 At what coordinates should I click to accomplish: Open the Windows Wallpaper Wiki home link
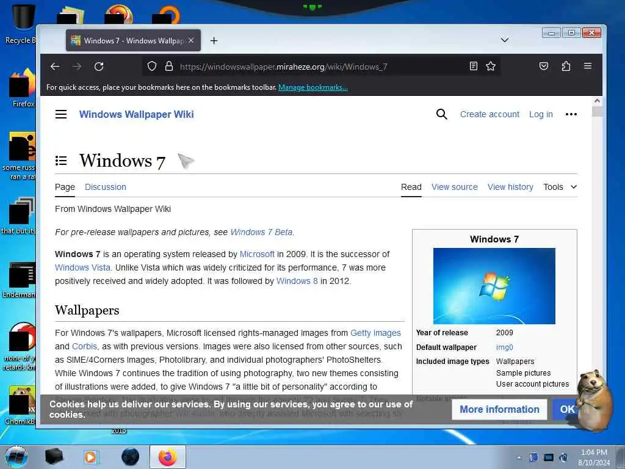point(136,114)
